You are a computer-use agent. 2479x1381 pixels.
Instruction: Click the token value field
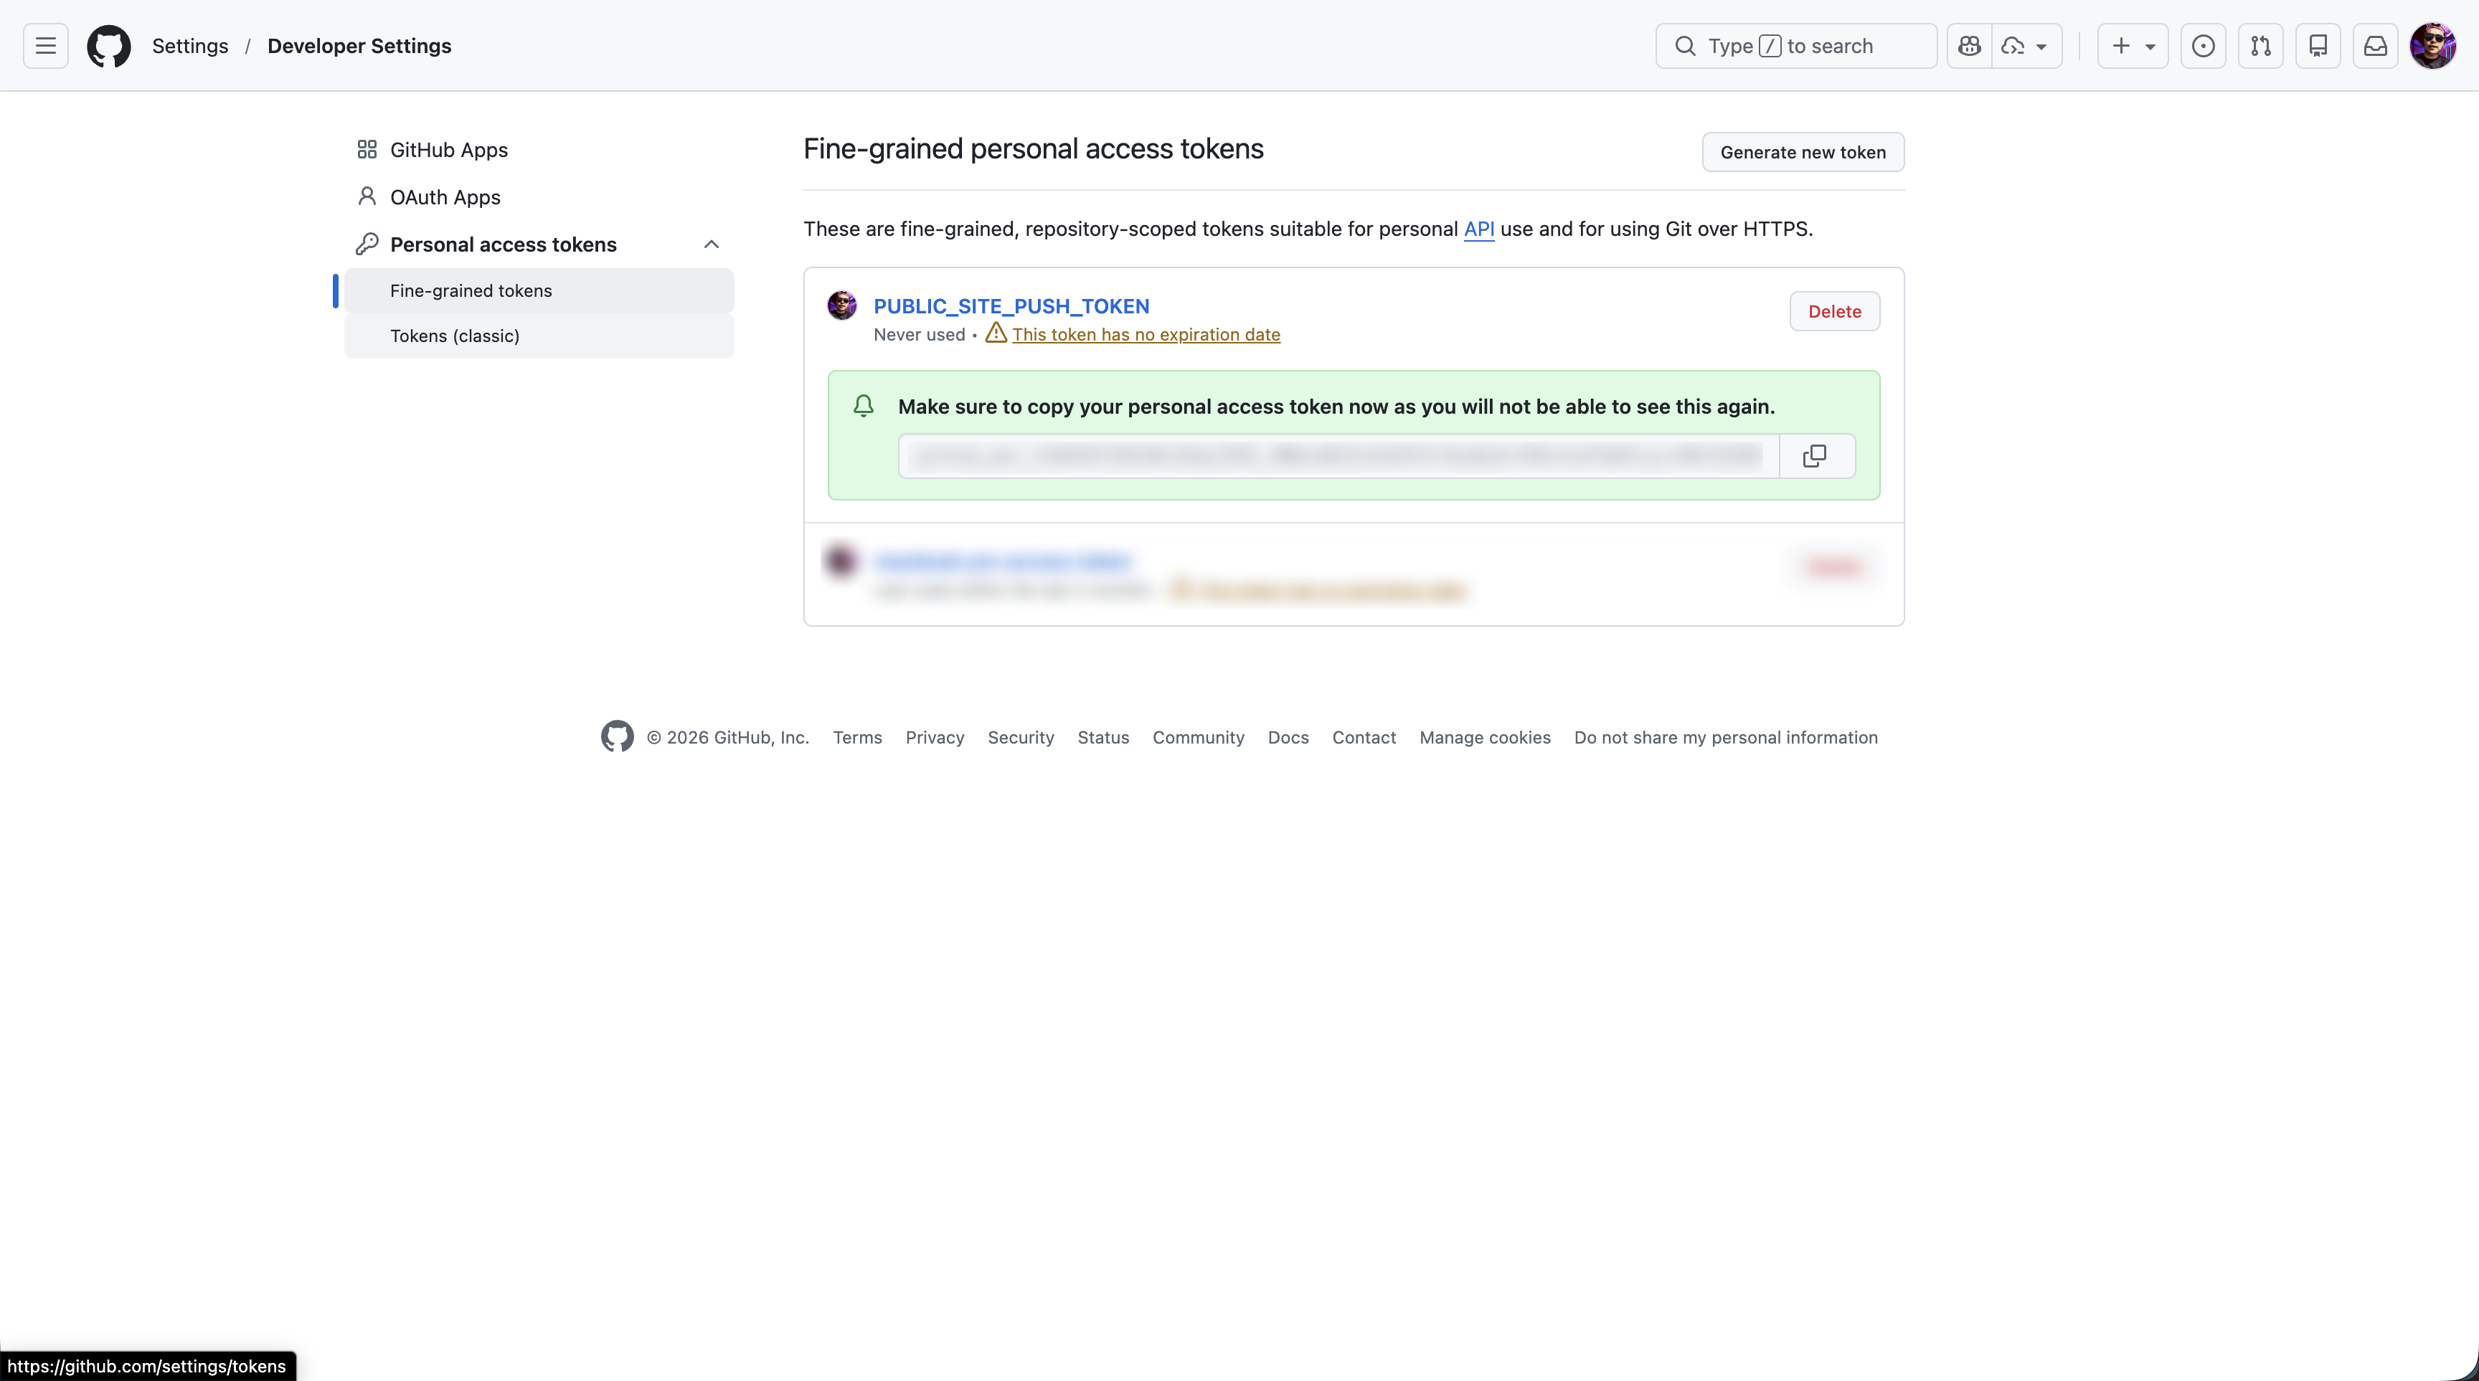[x=1338, y=456]
